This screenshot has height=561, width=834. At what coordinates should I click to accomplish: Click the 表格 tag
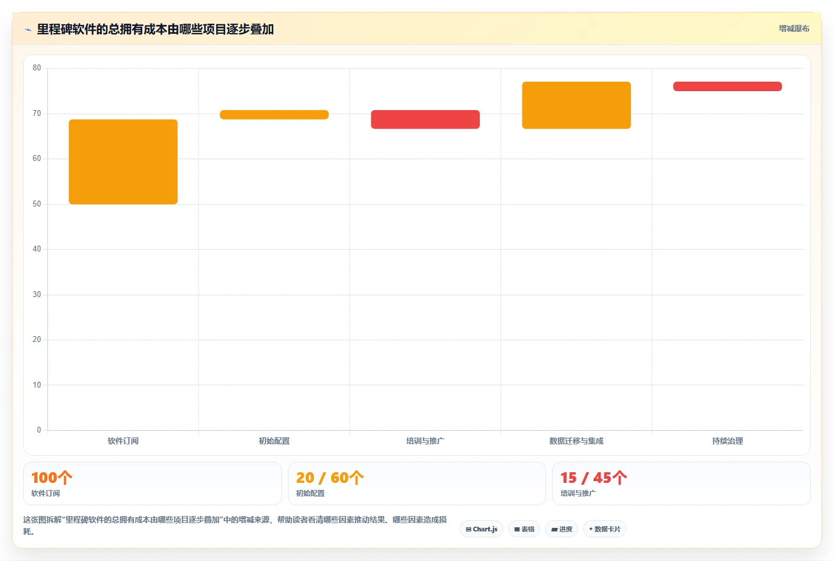(x=524, y=529)
